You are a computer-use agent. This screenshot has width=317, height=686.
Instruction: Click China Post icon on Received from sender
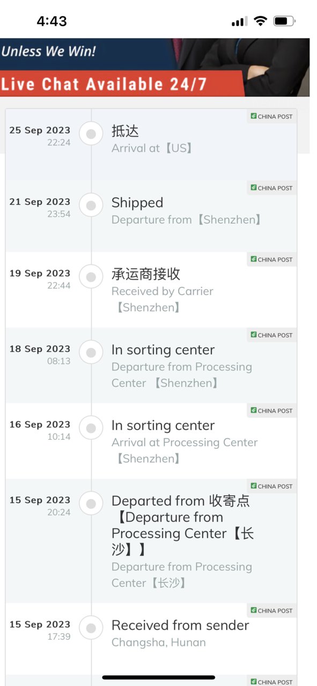tap(254, 610)
